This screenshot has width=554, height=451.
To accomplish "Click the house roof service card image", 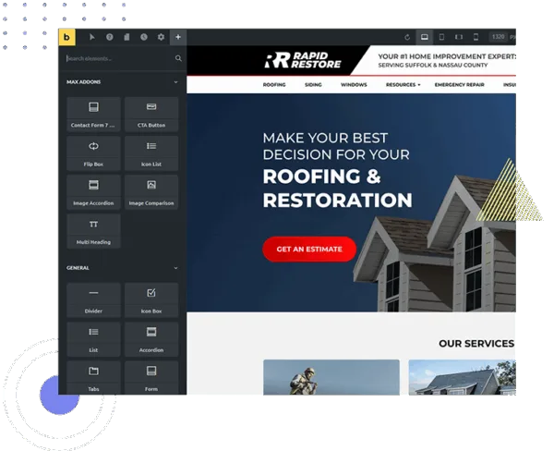I will (463, 377).
